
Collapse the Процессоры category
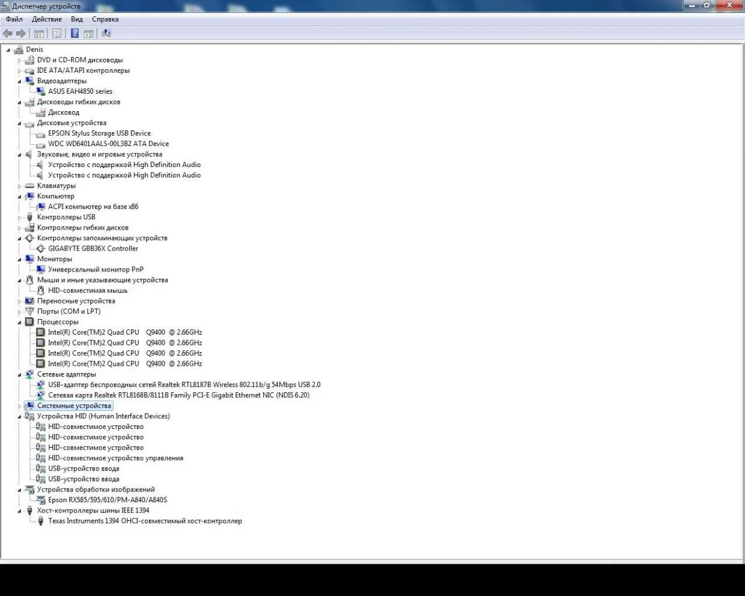[19, 322]
